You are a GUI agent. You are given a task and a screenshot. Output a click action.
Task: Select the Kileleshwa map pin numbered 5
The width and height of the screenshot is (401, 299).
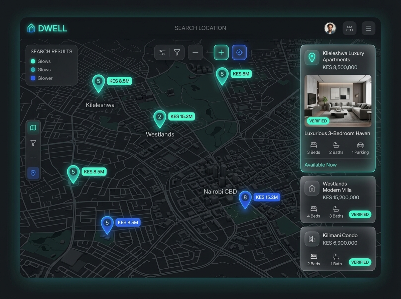(99, 83)
